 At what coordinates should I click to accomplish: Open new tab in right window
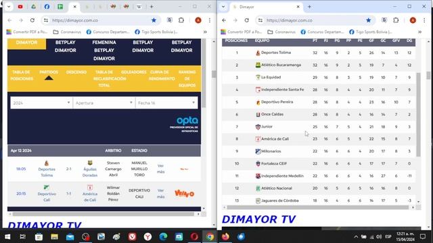309,7
